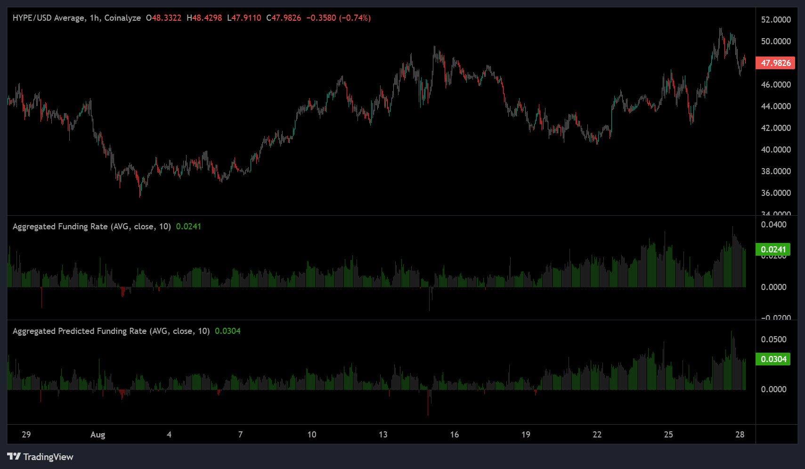This screenshot has height=469, width=805.
Task: Click the −0.3580 (−0.74%) change value
Action: point(338,18)
